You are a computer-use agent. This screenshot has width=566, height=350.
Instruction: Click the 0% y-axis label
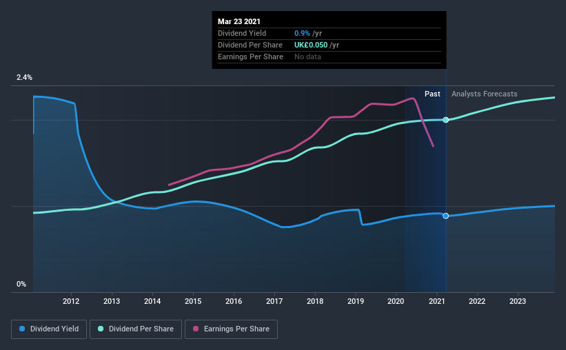21,284
